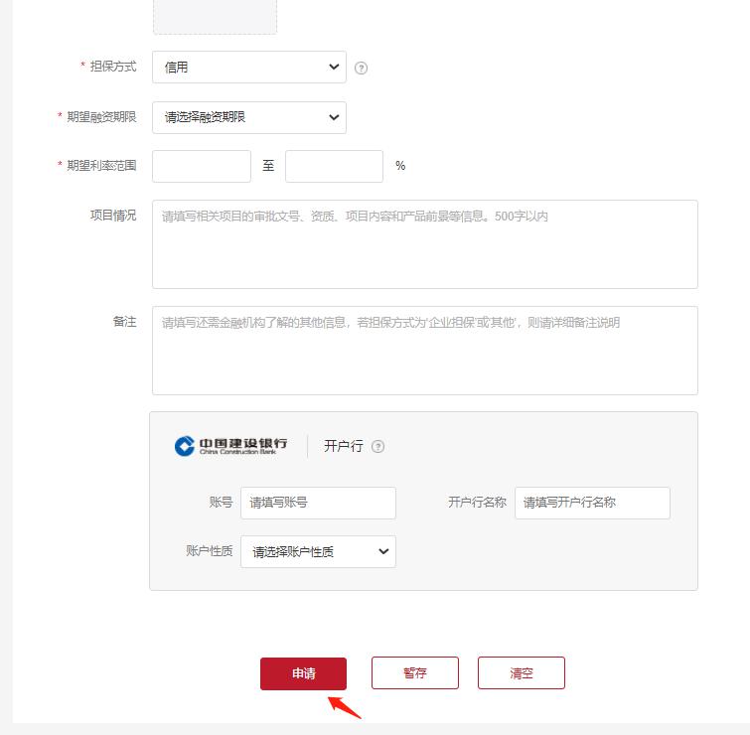Image resolution: width=750 pixels, height=735 pixels.
Task: Clear the form with 清空 button
Action: pos(521,672)
